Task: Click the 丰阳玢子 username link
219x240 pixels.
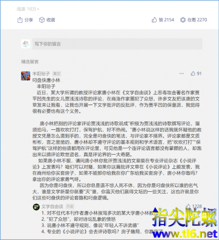Action: (41, 74)
